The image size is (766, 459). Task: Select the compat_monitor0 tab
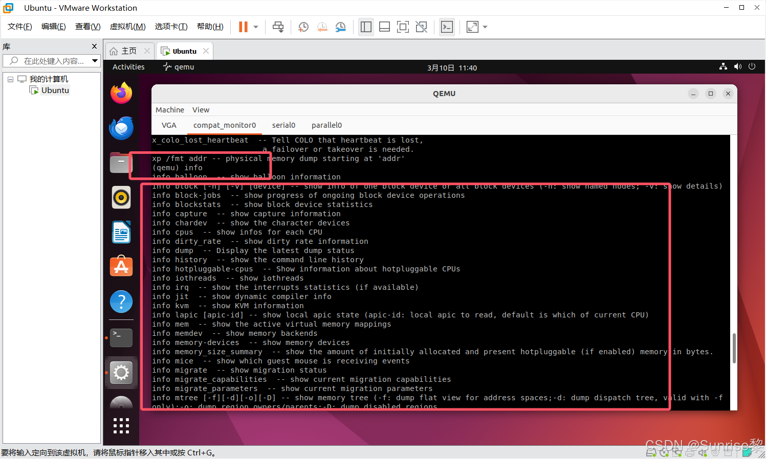point(225,125)
